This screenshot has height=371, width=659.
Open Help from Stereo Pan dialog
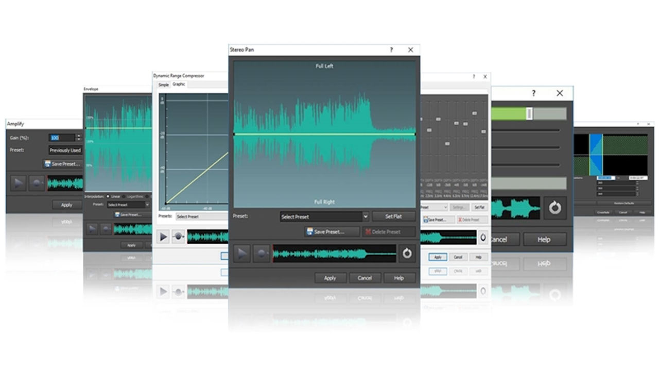click(399, 278)
